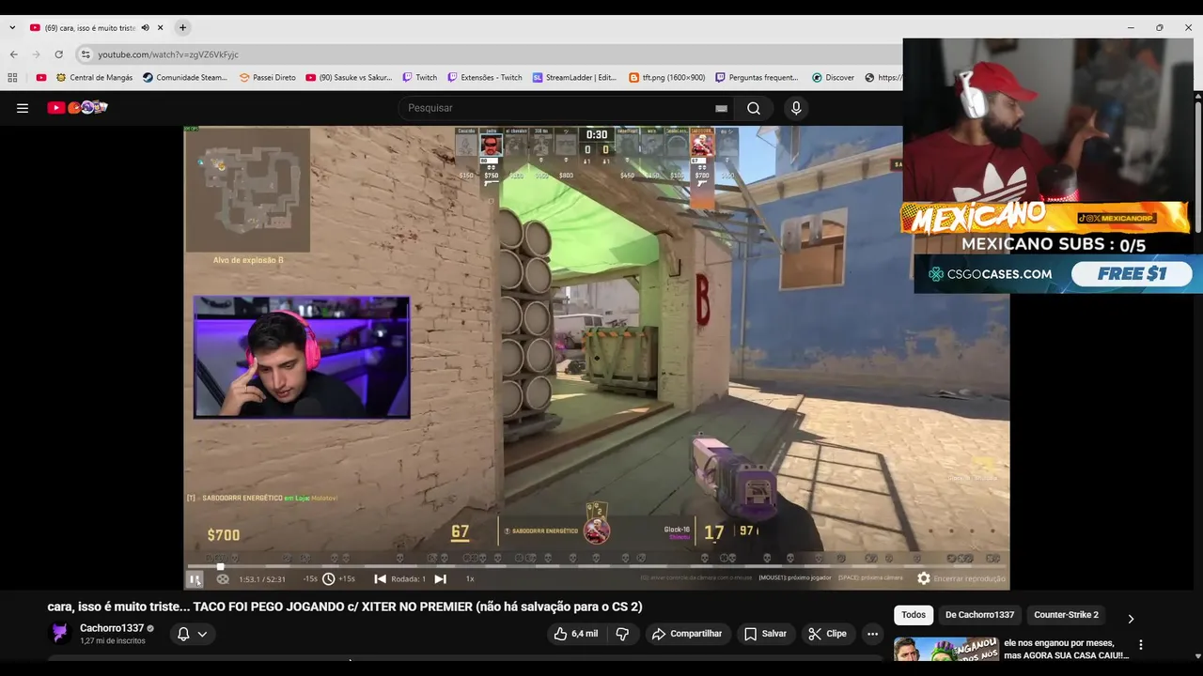Click the streamer webcam overlay in video
Viewport: 1203px width, 676px height.
click(x=302, y=357)
